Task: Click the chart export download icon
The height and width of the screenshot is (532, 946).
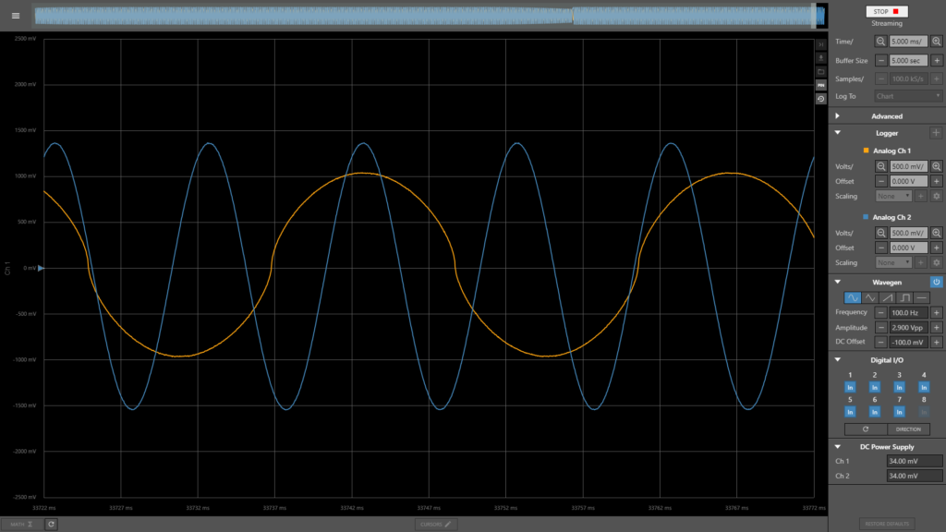Action: coord(821,58)
